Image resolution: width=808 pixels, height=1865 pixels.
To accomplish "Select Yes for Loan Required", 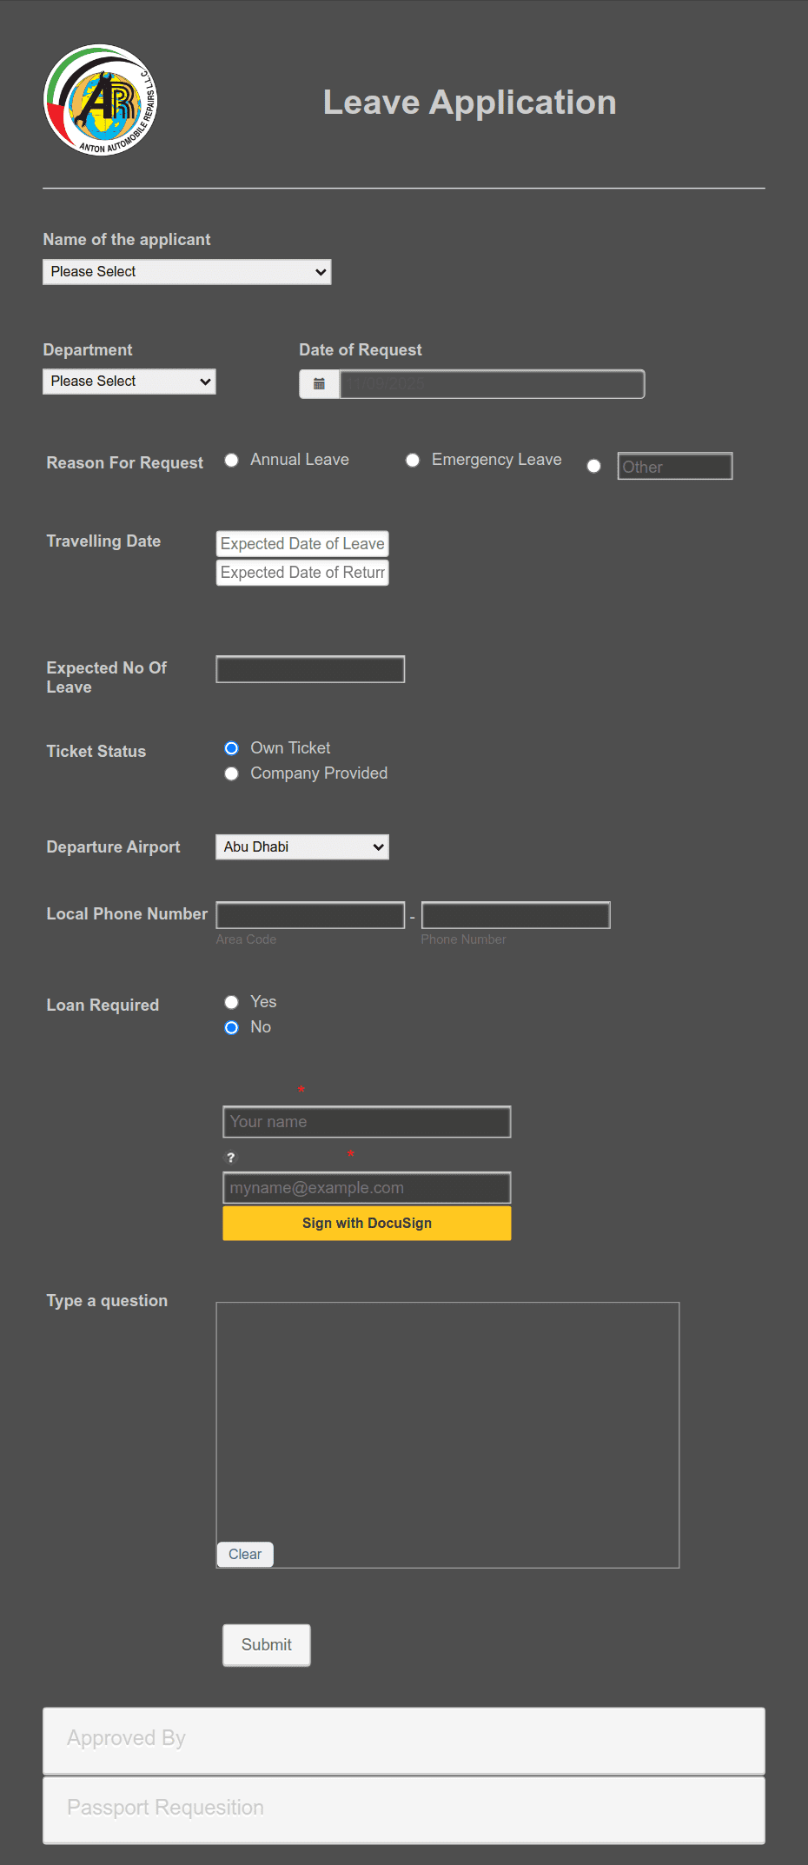I will 231,1002.
